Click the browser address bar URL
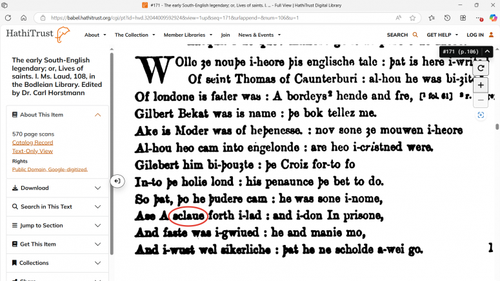This screenshot has width=500, height=281. pyautogui.click(x=175, y=18)
